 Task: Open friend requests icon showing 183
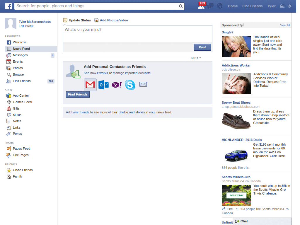click(202, 6)
